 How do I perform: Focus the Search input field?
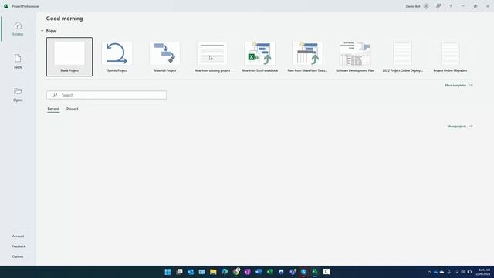[x=107, y=95]
